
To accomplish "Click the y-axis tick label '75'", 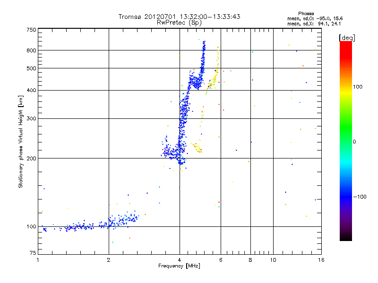I will click(x=33, y=253).
